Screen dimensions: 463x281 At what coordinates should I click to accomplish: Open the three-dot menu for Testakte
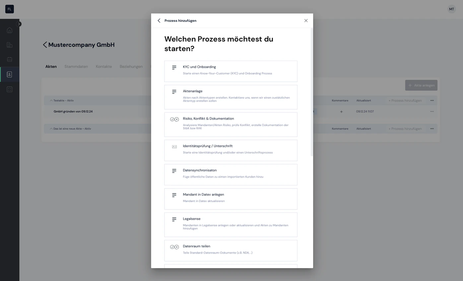click(432, 101)
